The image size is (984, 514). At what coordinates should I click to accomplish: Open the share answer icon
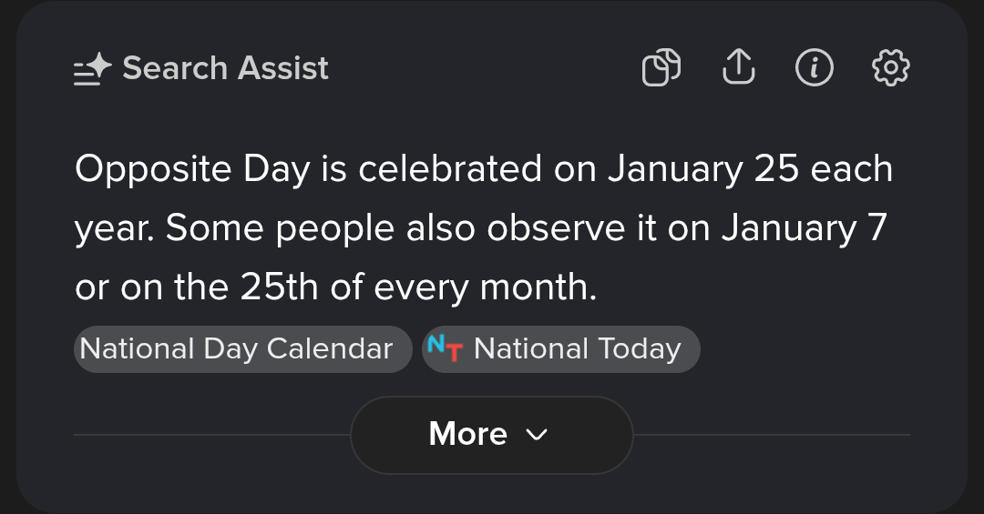[739, 66]
